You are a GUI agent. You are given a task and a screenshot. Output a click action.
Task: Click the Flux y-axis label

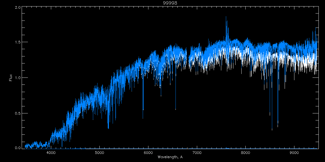pos(11,77)
